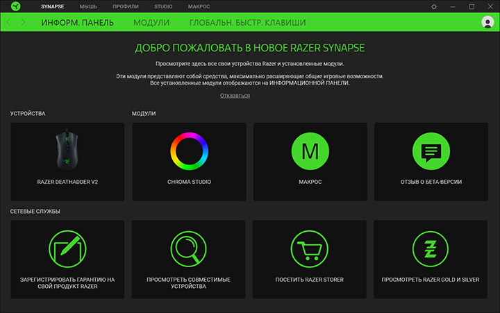Click the Отказаться link
Image resolution: width=500 pixels, height=313 pixels.
[x=235, y=96]
